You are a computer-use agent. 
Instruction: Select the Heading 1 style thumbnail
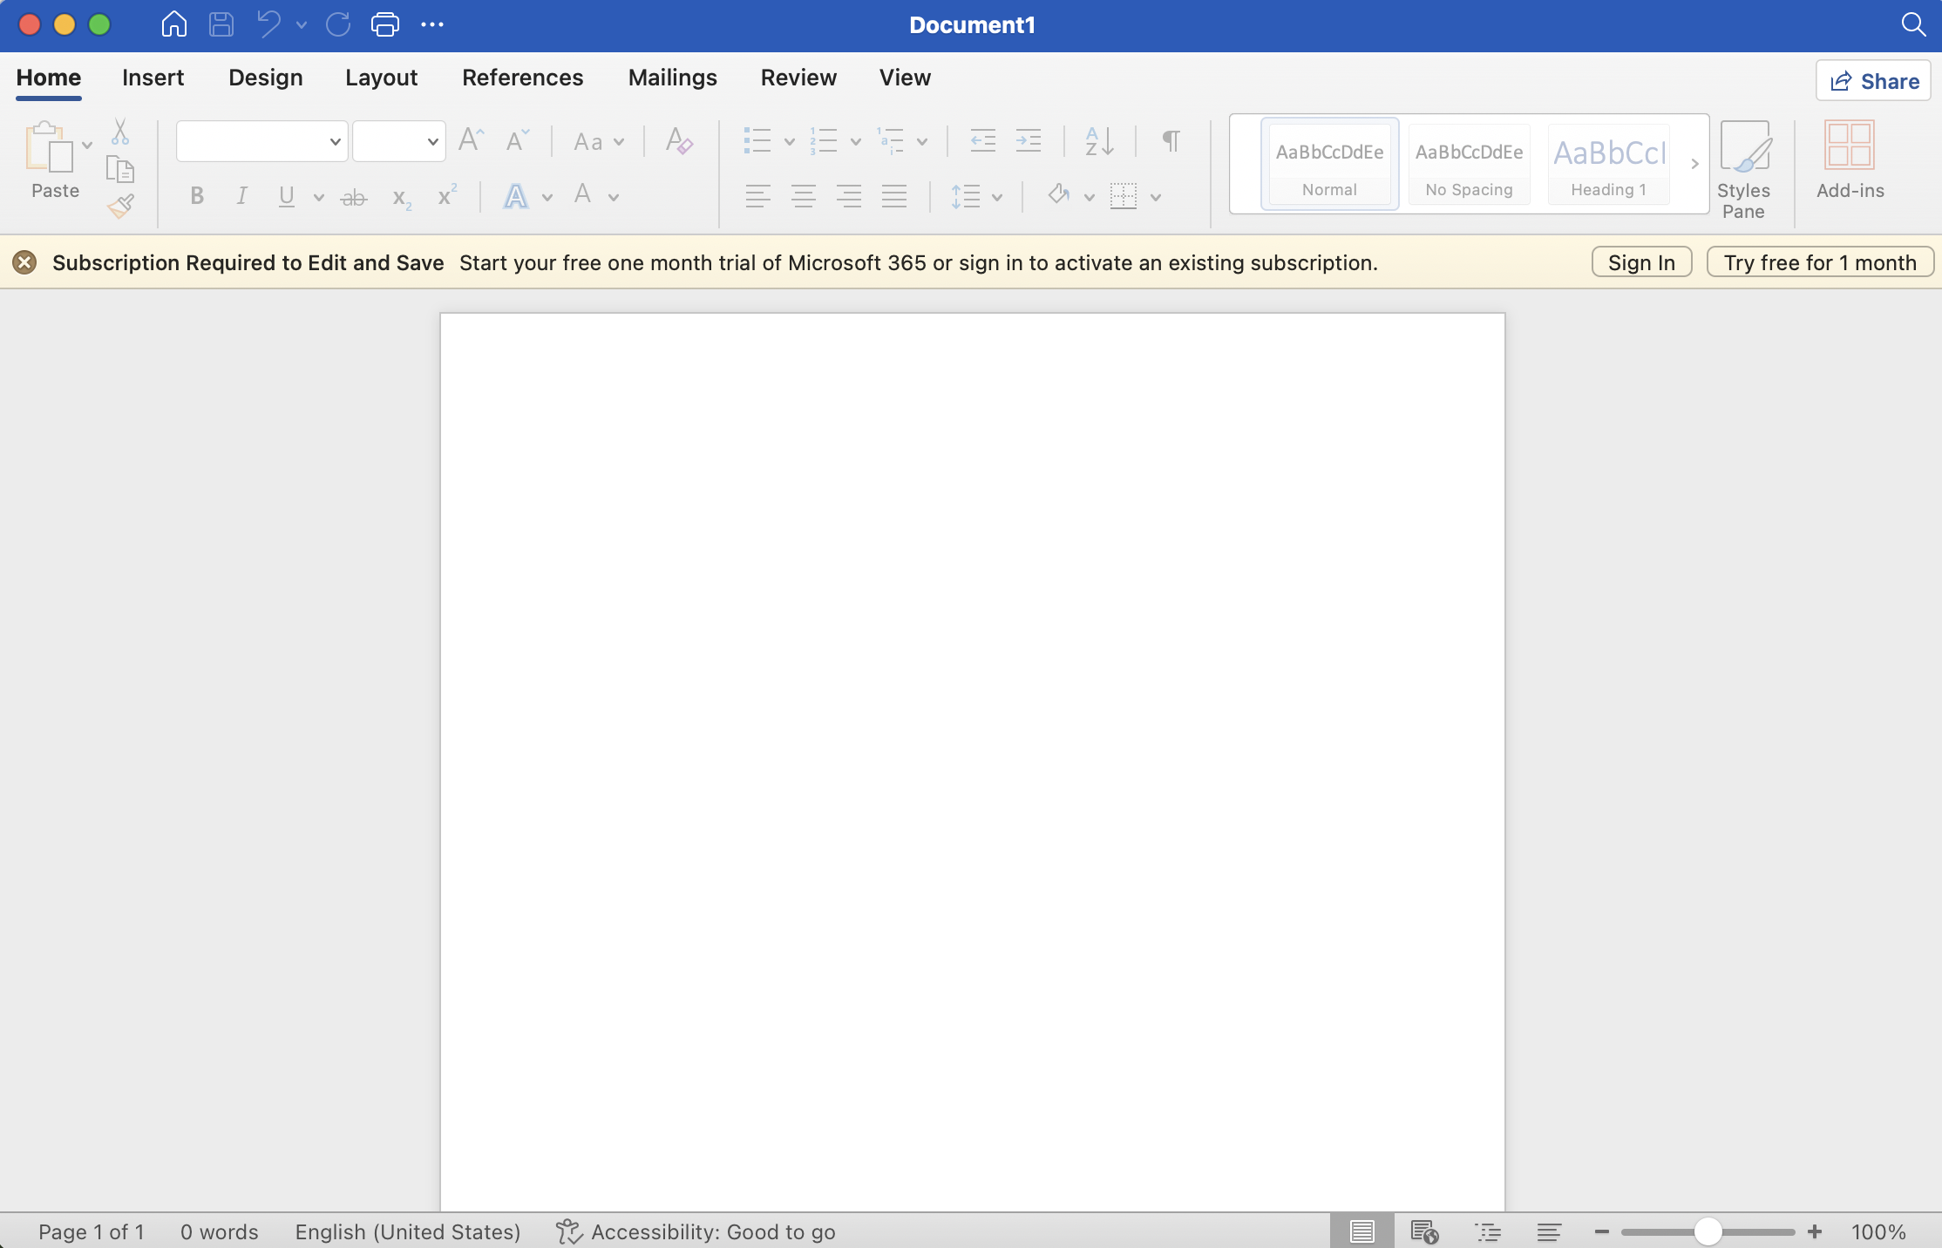pyautogui.click(x=1609, y=164)
